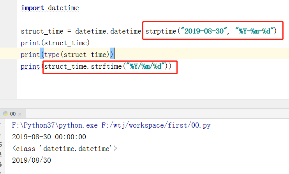Click the "%Y/%m/%d" format string
289x174 pixels.
(146, 66)
